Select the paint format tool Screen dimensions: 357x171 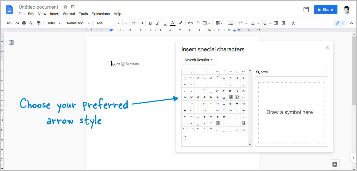[39, 23]
